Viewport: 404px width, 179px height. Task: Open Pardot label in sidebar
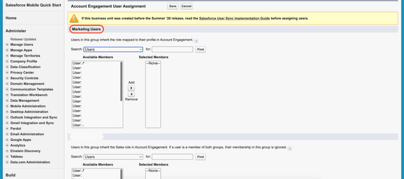pos(16,129)
